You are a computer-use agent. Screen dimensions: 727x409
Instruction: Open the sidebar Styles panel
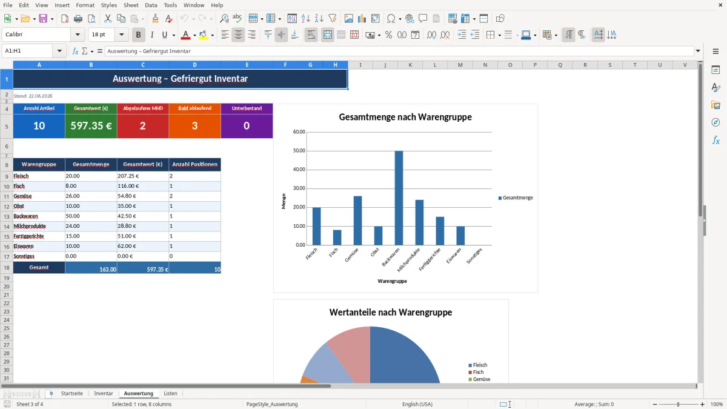(x=715, y=87)
